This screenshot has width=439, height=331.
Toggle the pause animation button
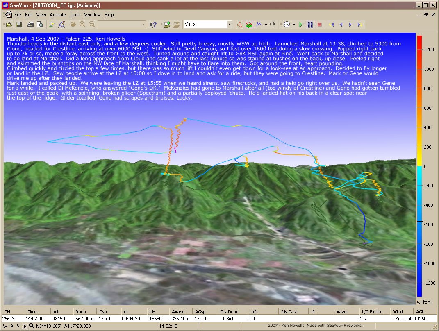[310, 25]
